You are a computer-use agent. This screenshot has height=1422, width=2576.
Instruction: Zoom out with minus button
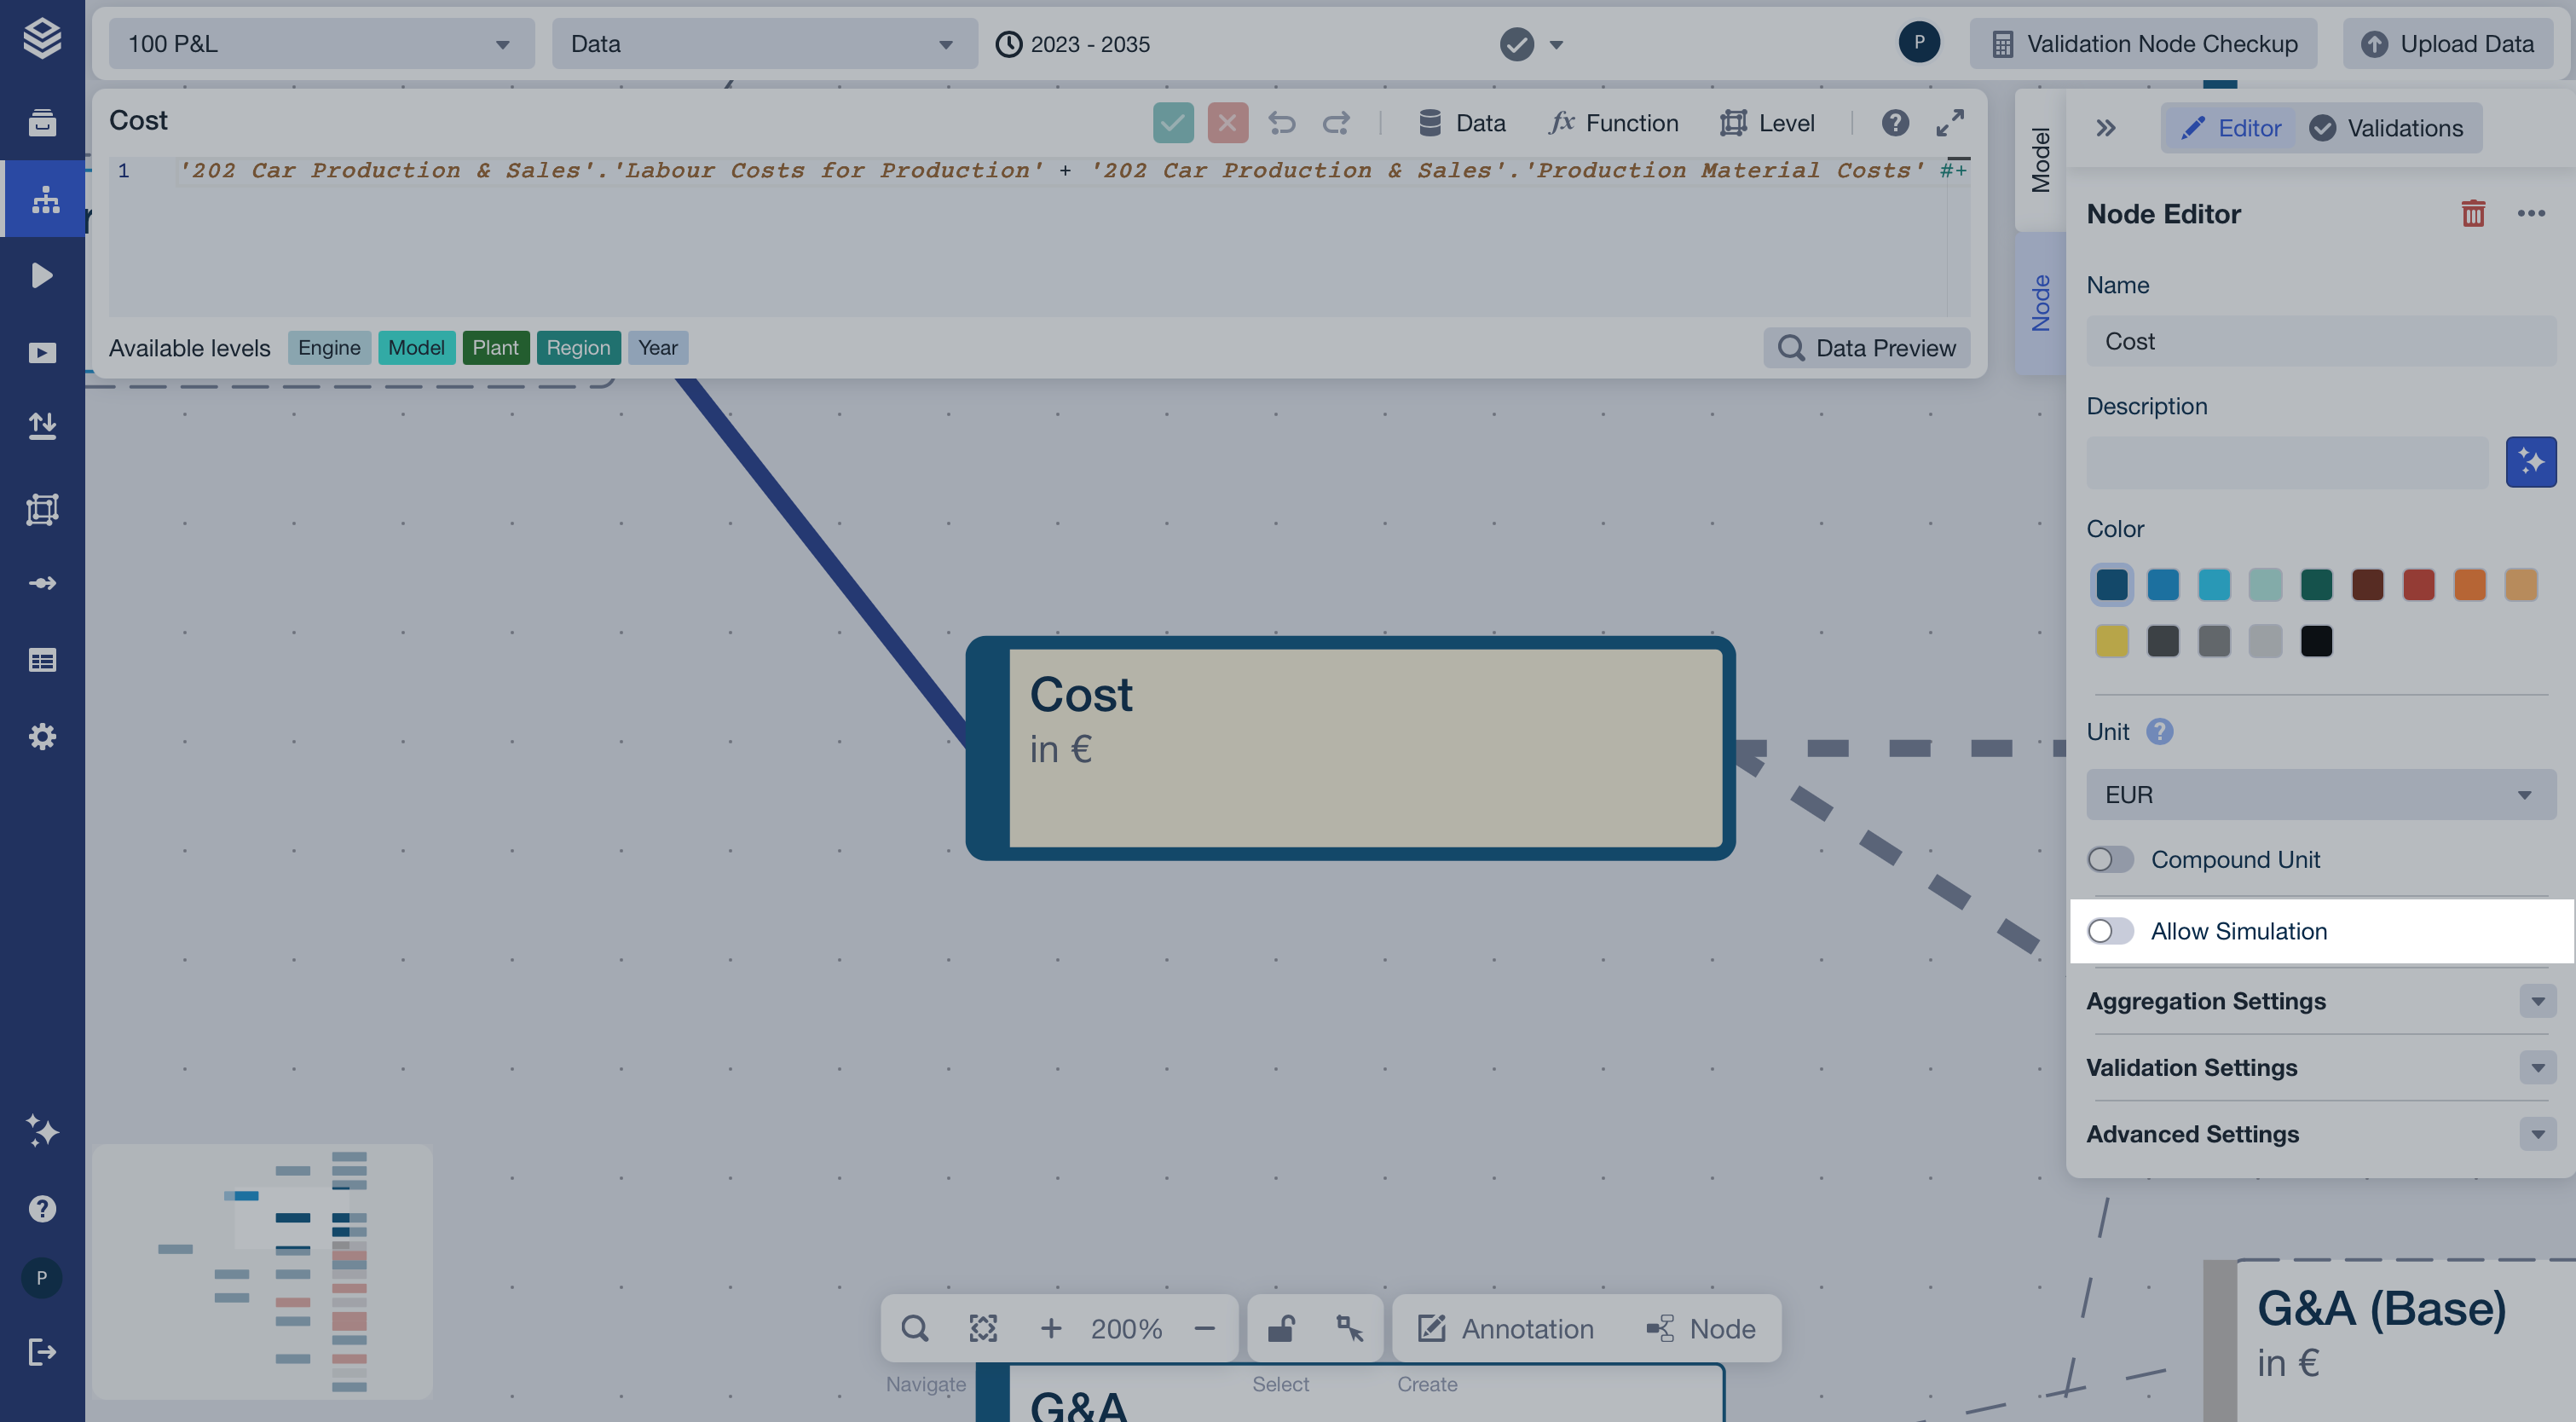pyautogui.click(x=1204, y=1328)
